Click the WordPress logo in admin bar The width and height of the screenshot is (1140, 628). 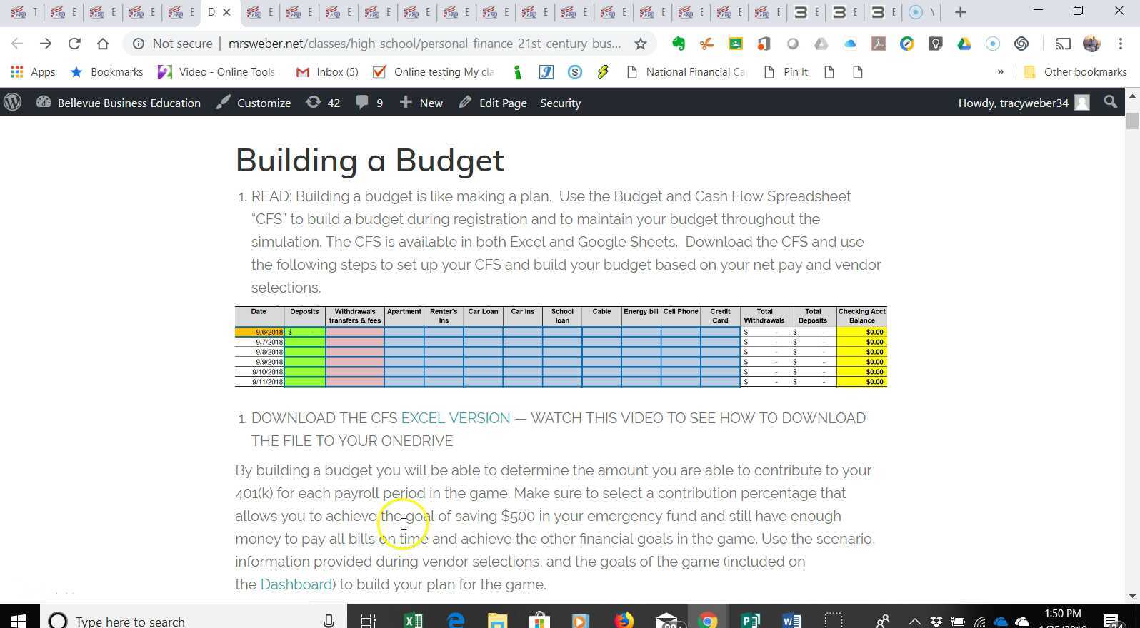(12, 103)
